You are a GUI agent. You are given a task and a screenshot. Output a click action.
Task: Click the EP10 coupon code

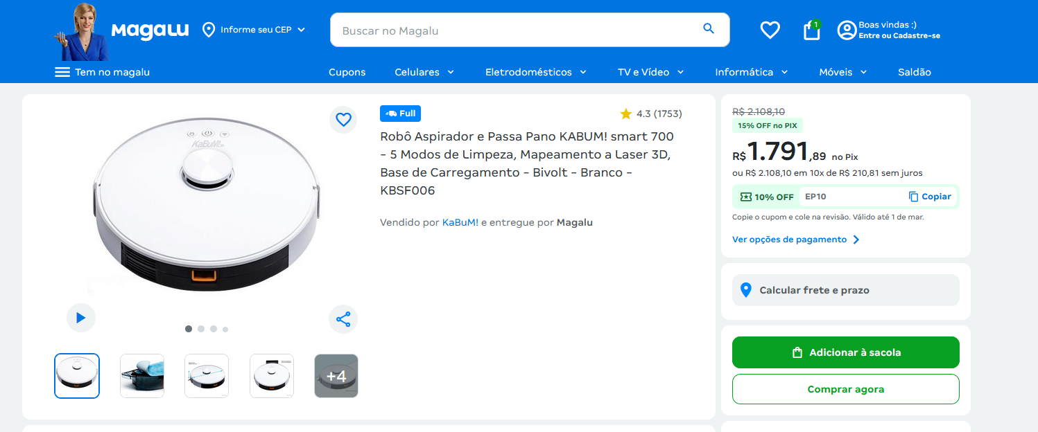[815, 197]
